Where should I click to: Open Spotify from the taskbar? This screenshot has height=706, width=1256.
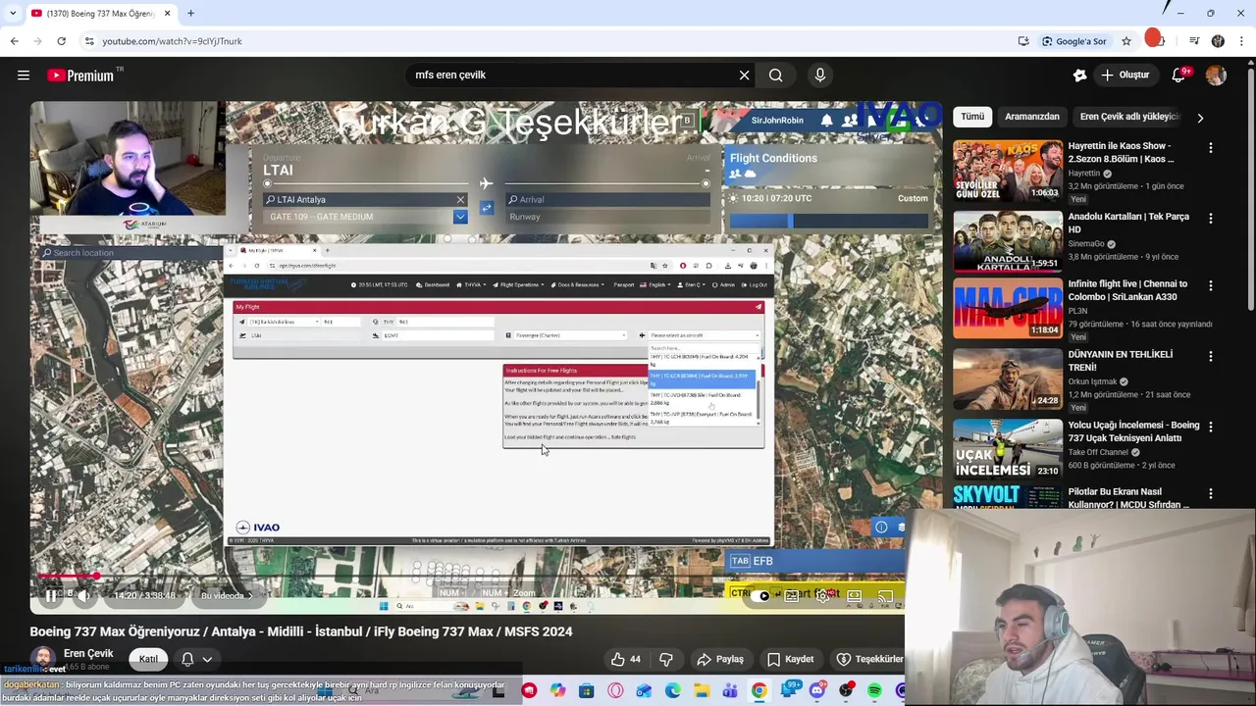pyautogui.click(x=874, y=691)
